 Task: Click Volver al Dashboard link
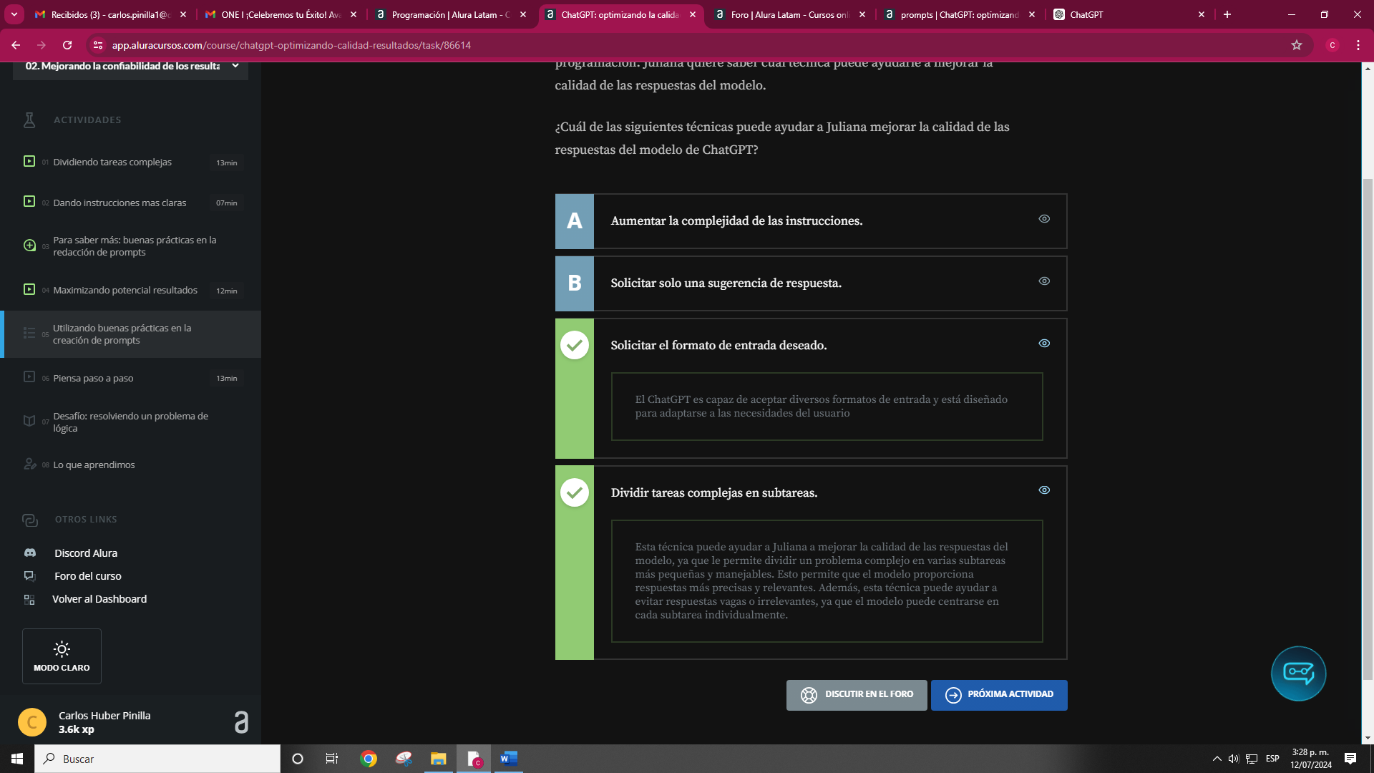tap(99, 598)
